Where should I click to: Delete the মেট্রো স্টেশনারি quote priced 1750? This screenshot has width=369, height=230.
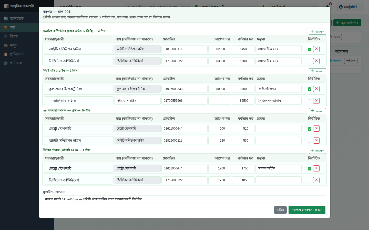(x=316, y=168)
